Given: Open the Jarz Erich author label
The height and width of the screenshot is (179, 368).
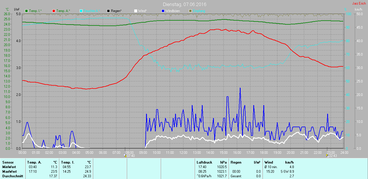Looking at the screenshot, I should (x=359, y=3).
